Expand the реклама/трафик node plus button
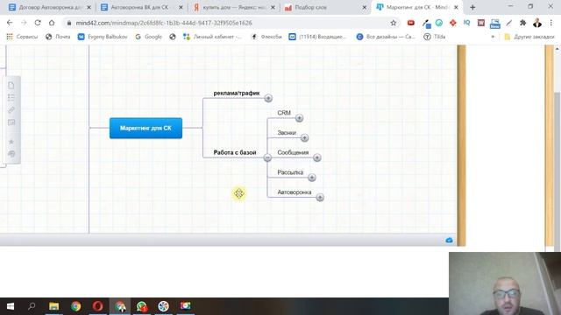The image size is (561, 315). coord(268,98)
